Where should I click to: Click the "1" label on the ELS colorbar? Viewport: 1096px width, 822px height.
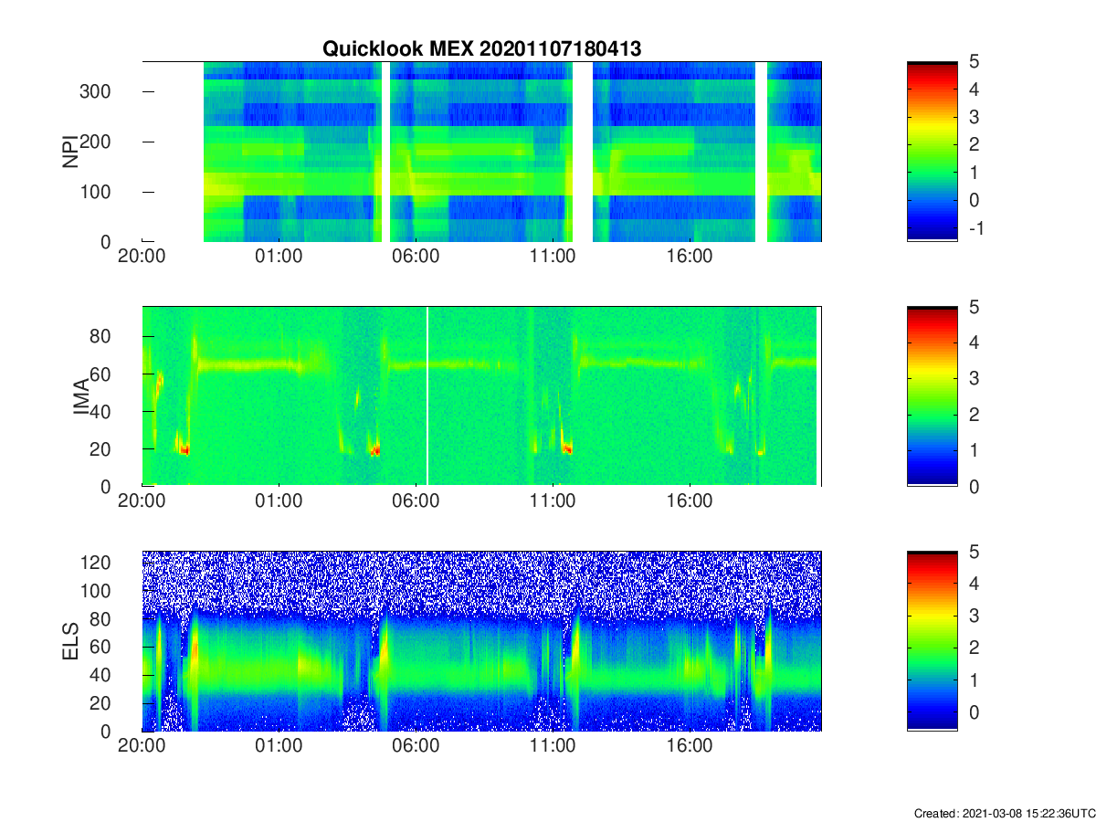[x=975, y=680]
